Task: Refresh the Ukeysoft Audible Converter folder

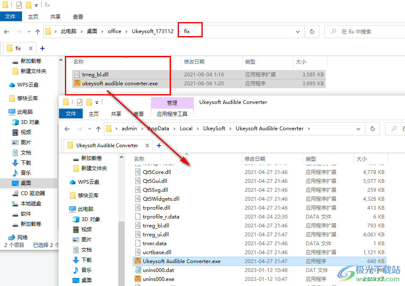Action: [x=372, y=129]
